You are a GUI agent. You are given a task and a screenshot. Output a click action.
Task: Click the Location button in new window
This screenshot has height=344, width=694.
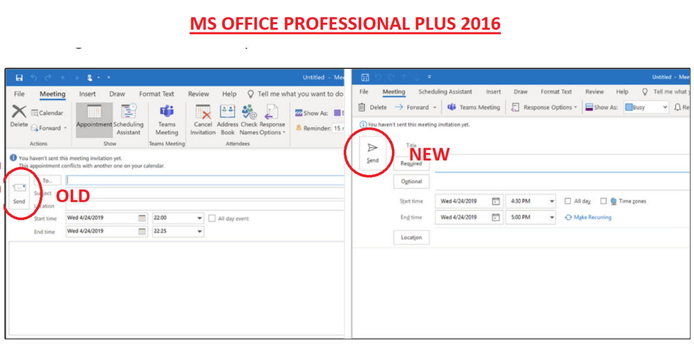pos(411,237)
